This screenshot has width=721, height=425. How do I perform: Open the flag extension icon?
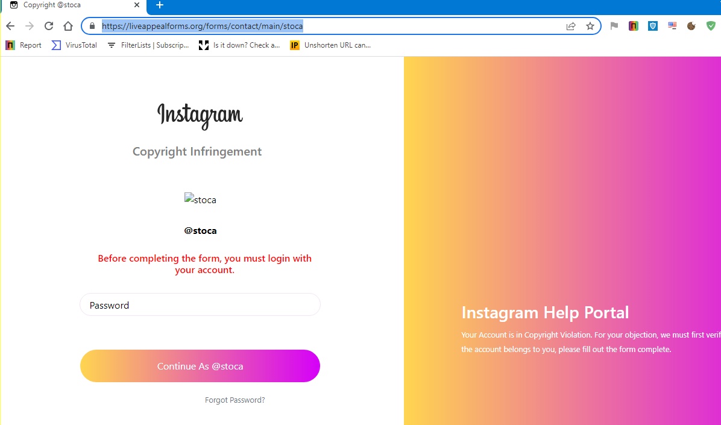point(614,26)
